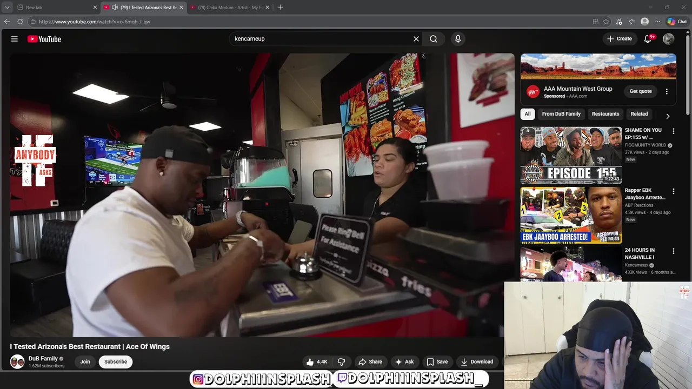Open the 24 Hours in Nashville thumbnail
Screen dimensions: 692x389
[x=571, y=265]
